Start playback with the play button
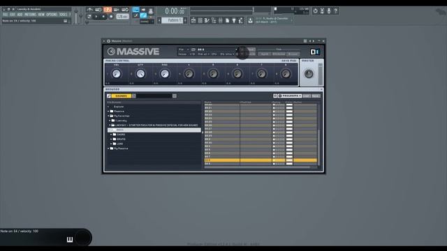This screenshot has height=251, width=447. (x=96, y=17)
